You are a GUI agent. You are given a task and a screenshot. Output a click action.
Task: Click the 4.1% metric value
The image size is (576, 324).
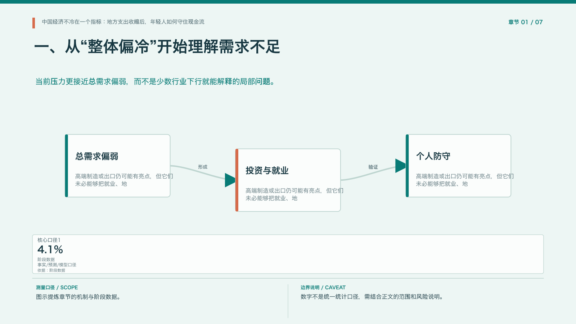point(50,249)
